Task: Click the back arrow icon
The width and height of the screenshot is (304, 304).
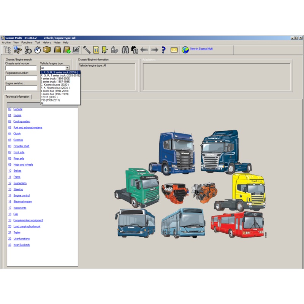Action: pyautogui.click(x=144, y=50)
